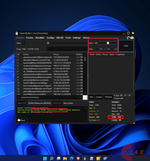The width and height of the screenshot is (150, 161).
Task: Click the 'Retries: 466' value
Action: [x=94, y=117]
